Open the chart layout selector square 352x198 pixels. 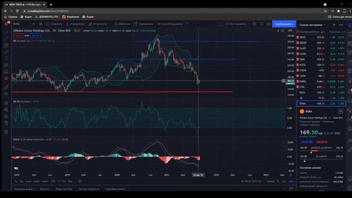(220, 24)
